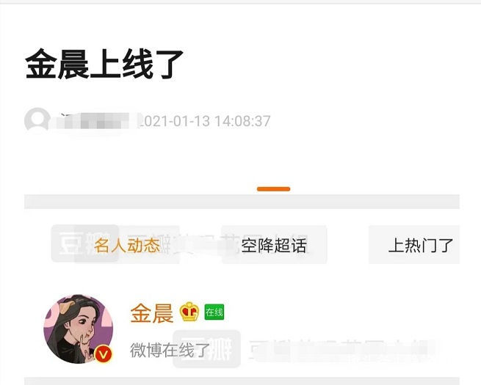Viewport: 481px width, 385px height.
Task: Select the blurred poster username
Action: (x=95, y=121)
